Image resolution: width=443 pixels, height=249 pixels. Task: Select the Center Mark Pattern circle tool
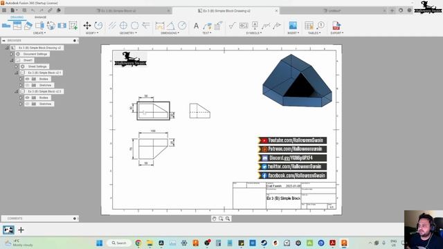point(135,26)
